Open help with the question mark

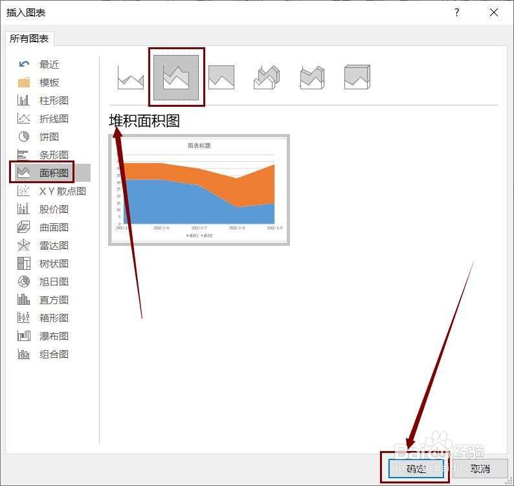pyautogui.click(x=457, y=12)
